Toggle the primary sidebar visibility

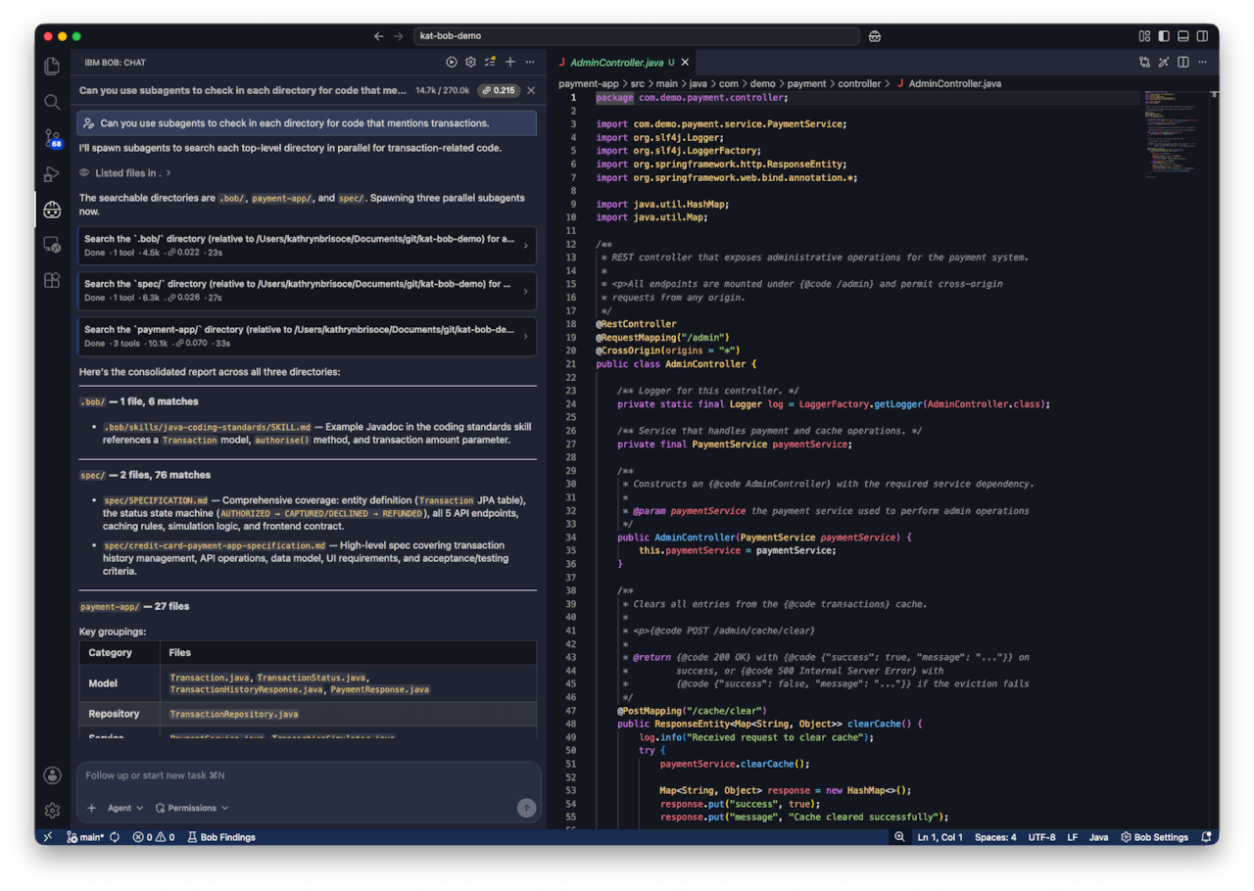(1164, 36)
